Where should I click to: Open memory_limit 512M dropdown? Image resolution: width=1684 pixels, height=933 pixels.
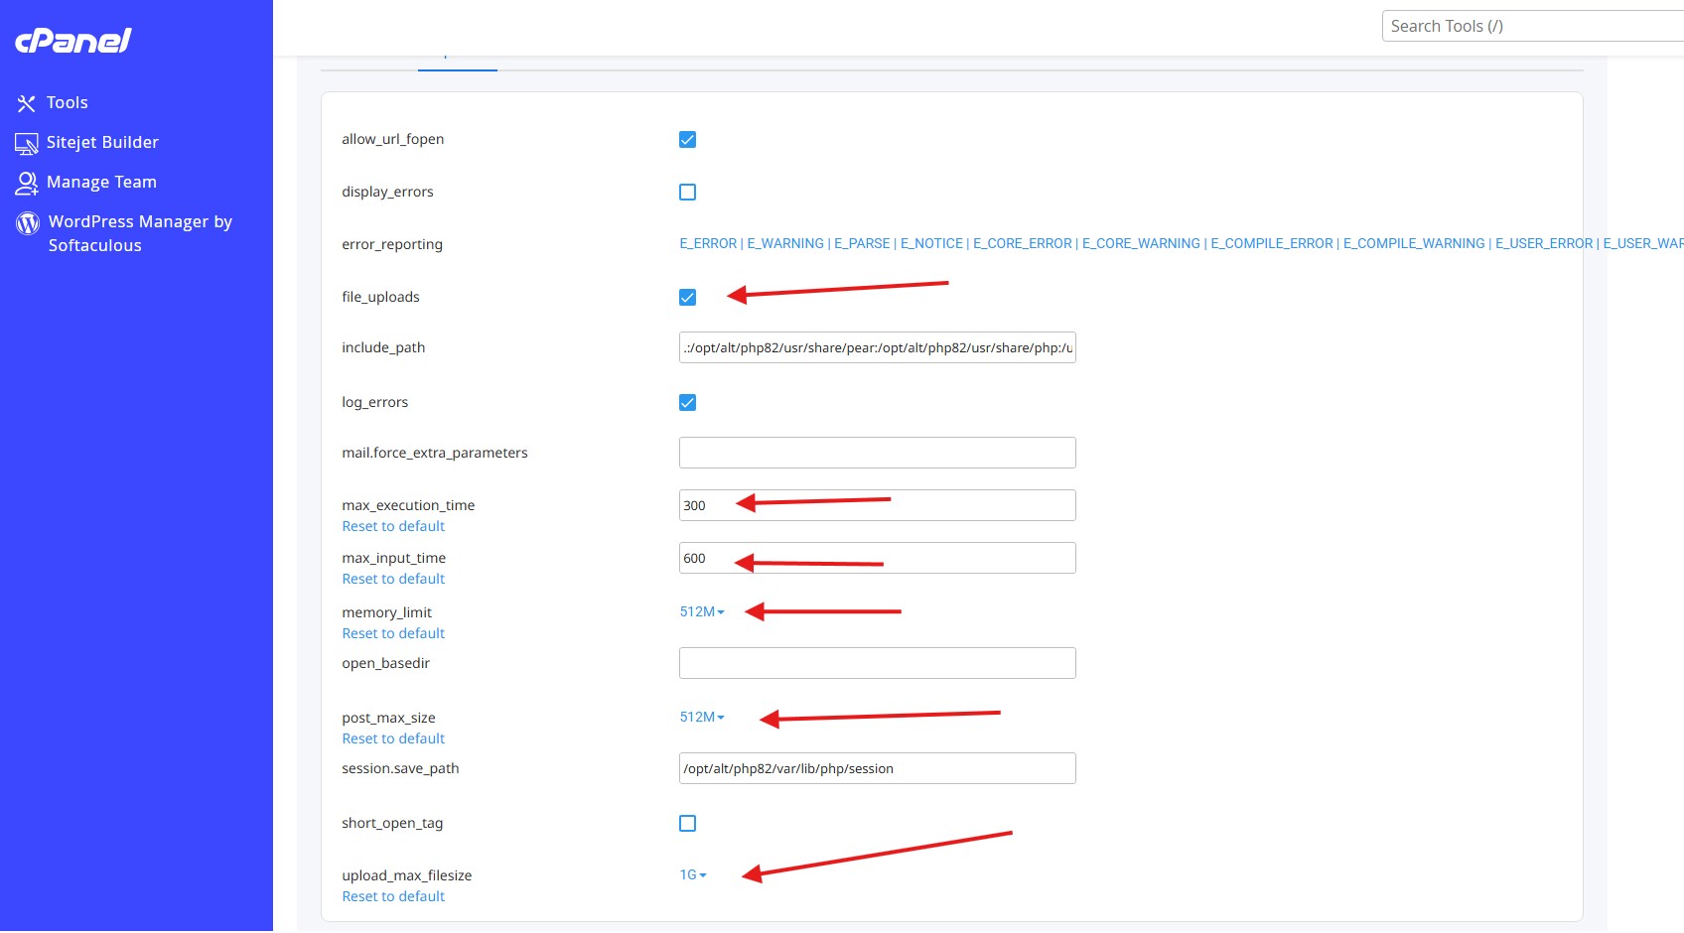[702, 612]
